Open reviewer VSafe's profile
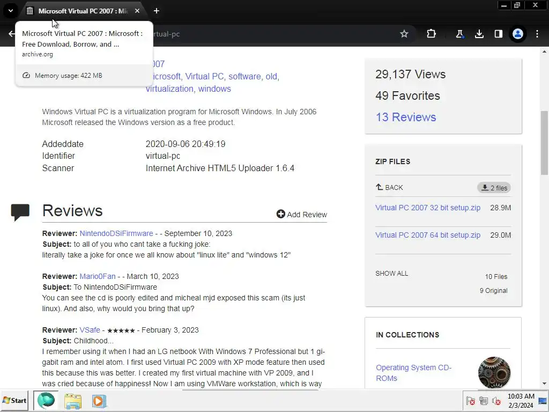Image resolution: width=549 pixels, height=412 pixels. pyautogui.click(x=90, y=330)
